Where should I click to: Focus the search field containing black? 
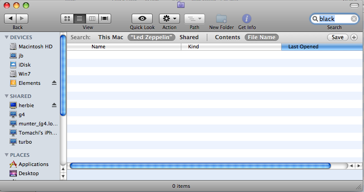334,19
